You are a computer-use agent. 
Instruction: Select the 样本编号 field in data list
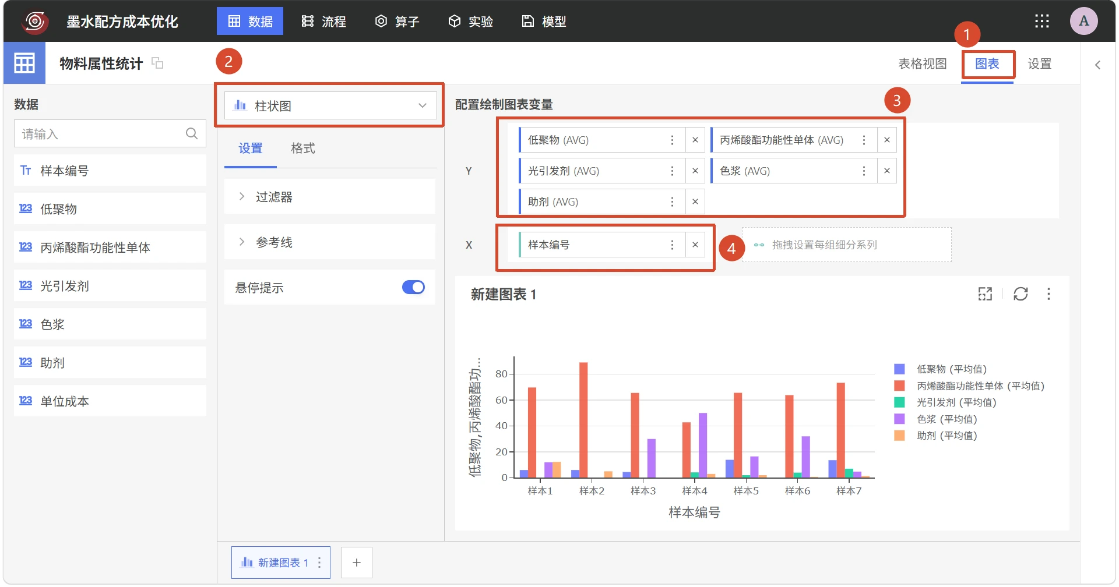110,171
